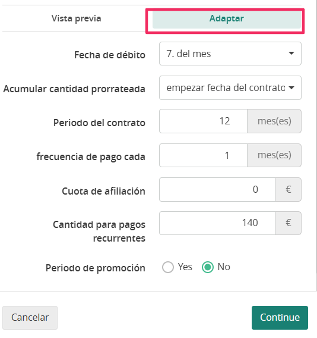The image size is (317, 338).
Task: Click the Cancelar button
Action: click(30, 318)
